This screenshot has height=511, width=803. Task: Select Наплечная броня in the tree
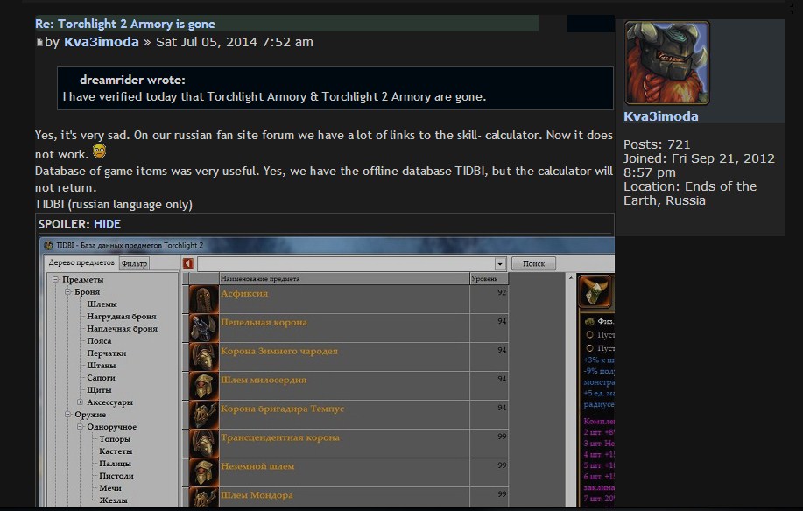[122, 328]
